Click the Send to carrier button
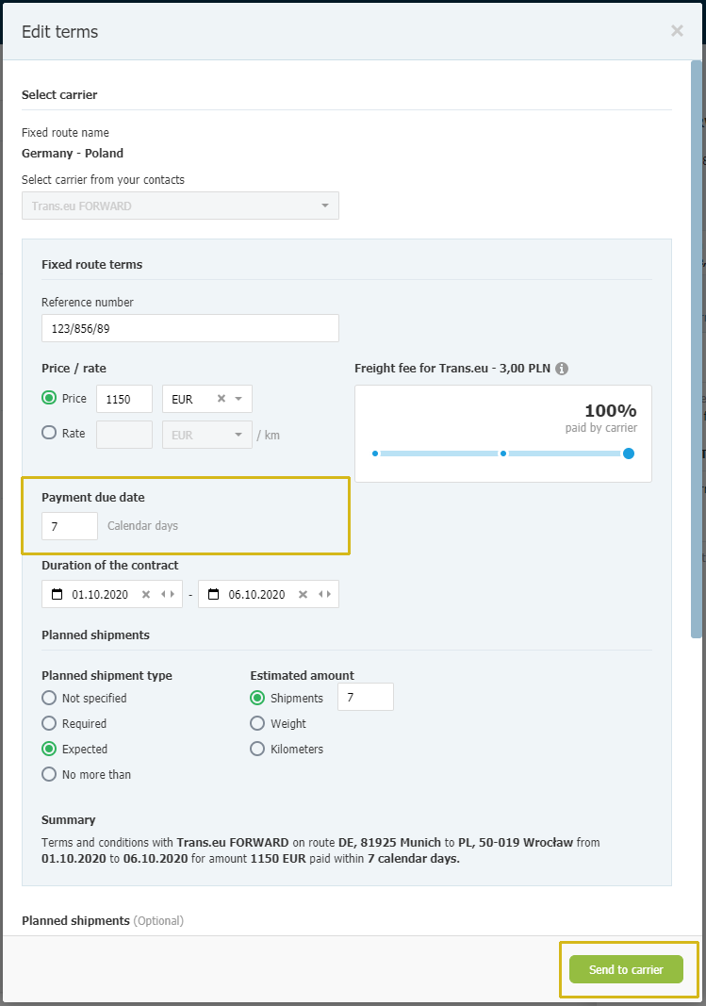Image resolution: width=706 pixels, height=1006 pixels. [626, 969]
